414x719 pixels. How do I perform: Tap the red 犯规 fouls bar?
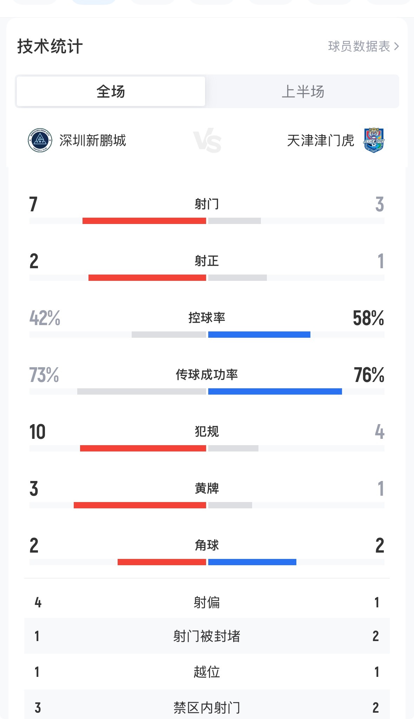tap(143, 448)
